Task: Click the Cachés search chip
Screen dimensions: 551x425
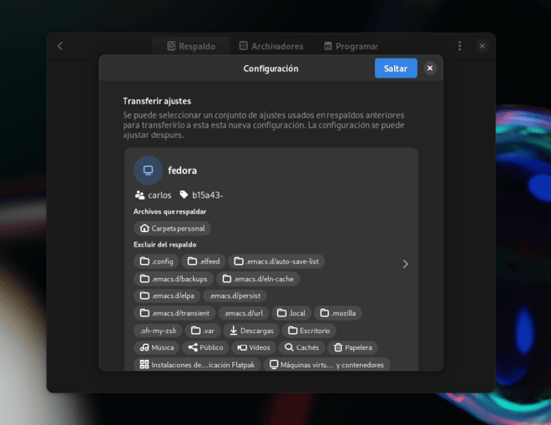Action: 301,347
